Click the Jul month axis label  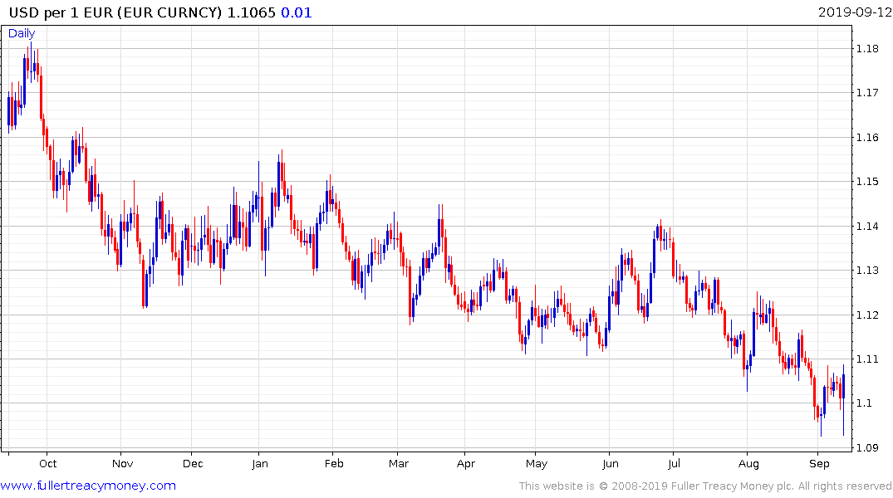pyautogui.click(x=674, y=464)
